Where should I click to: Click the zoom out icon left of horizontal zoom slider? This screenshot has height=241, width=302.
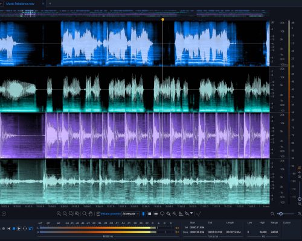pyautogui.click(x=272, y=214)
